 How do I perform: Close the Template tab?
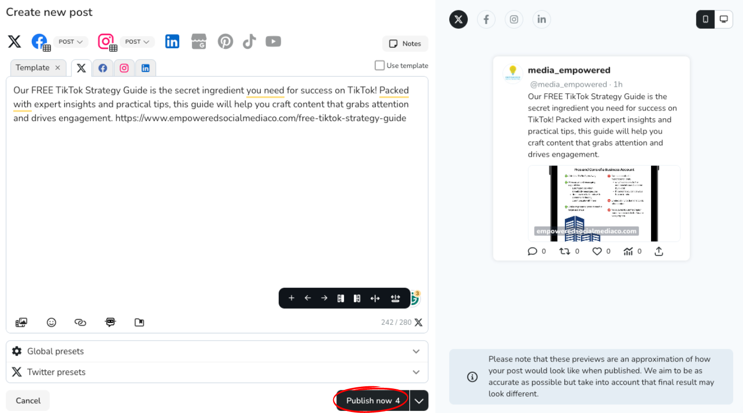pos(58,68)
